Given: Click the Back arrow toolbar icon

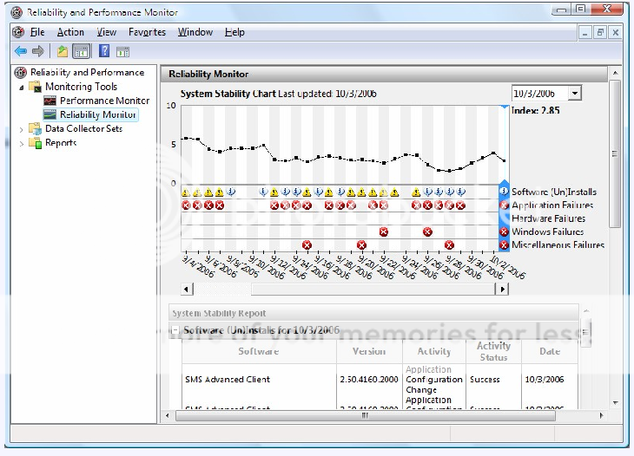Looking at the screenshot, I should tap(20, 51).
